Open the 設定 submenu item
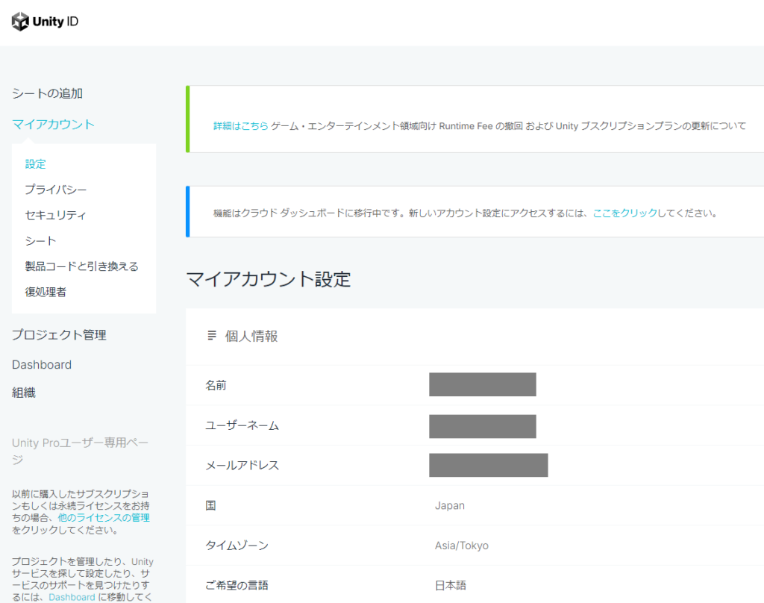Viewport: 764px width, 603px height. (35, 163)
